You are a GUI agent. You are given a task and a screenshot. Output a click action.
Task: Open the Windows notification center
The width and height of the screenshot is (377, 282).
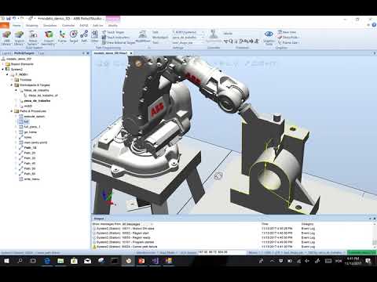click(368, 261)
